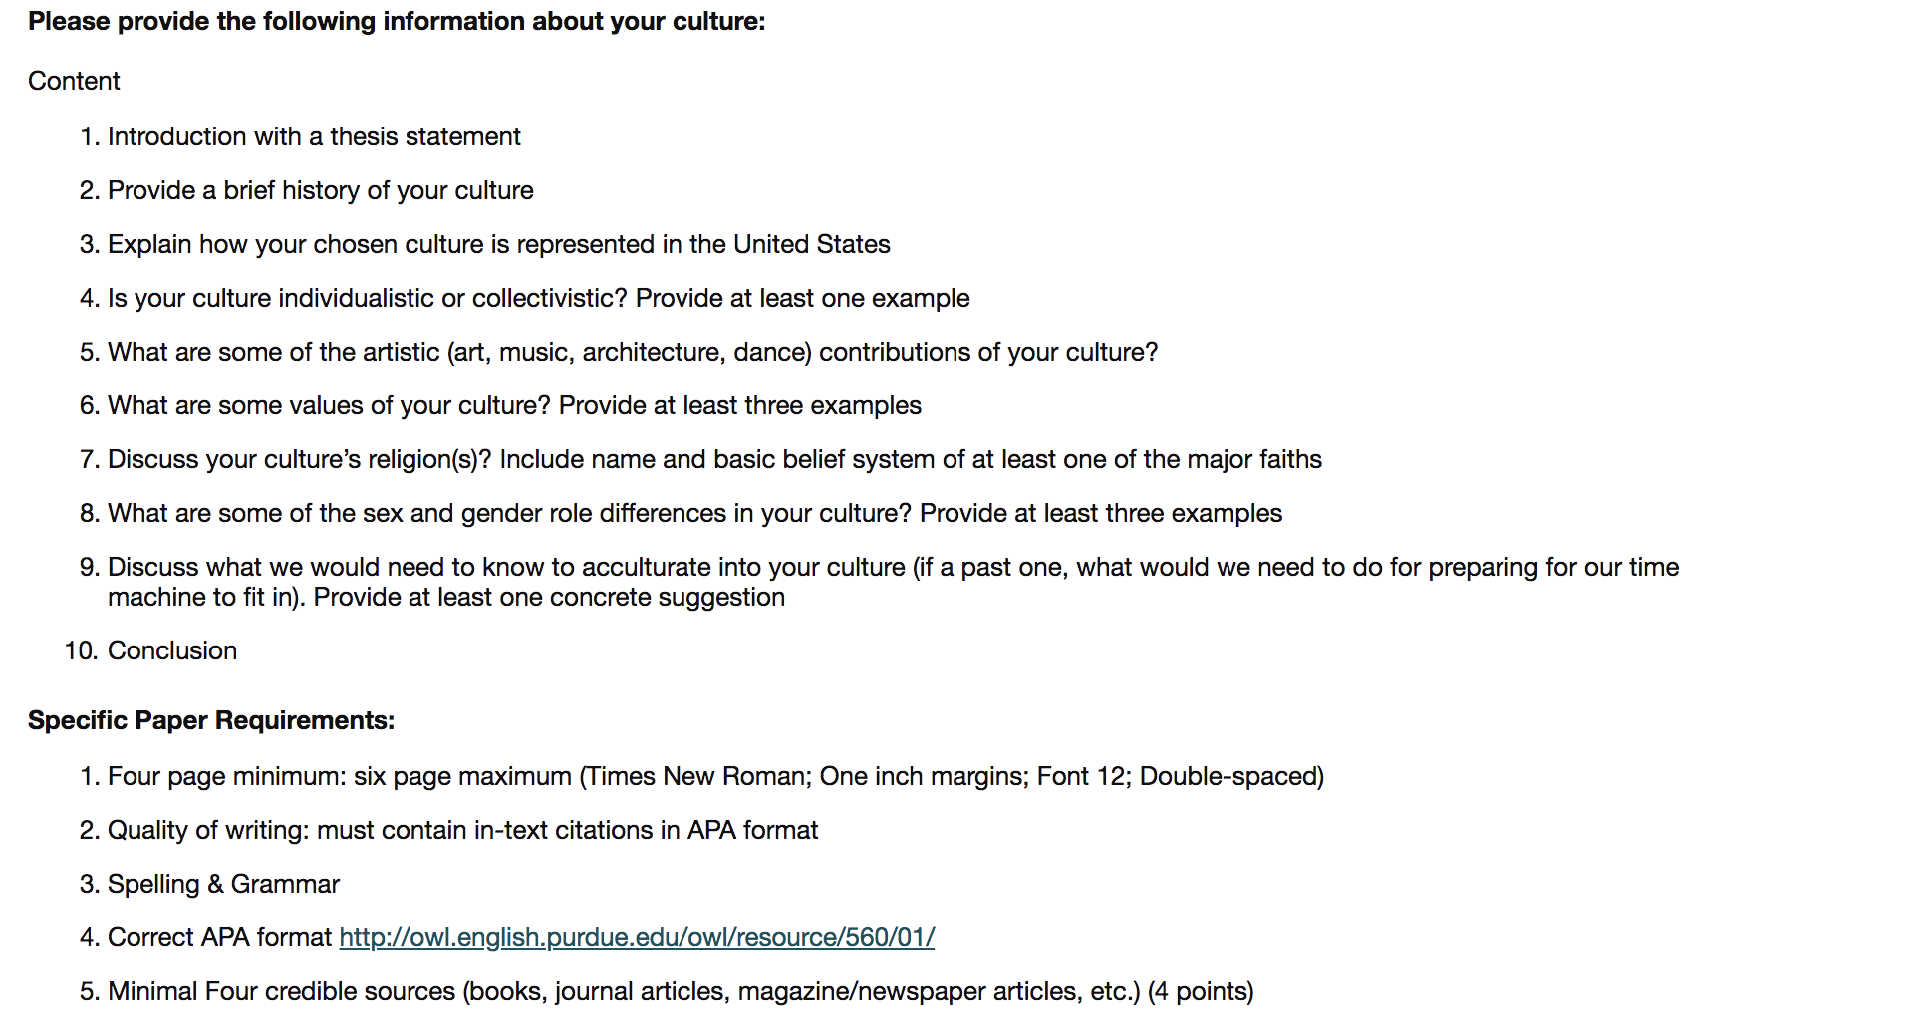Screen dimensions: 1911x1036
Task: Select the individualistic or collectivistic question
Action: 539,298
